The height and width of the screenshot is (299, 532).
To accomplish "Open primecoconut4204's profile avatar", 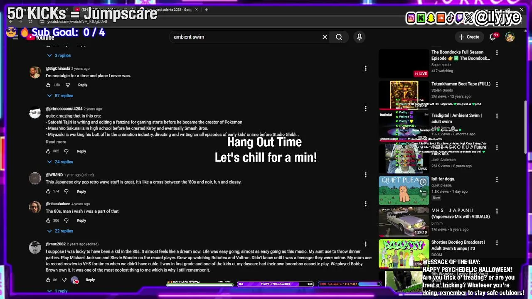I will point(35,112).
